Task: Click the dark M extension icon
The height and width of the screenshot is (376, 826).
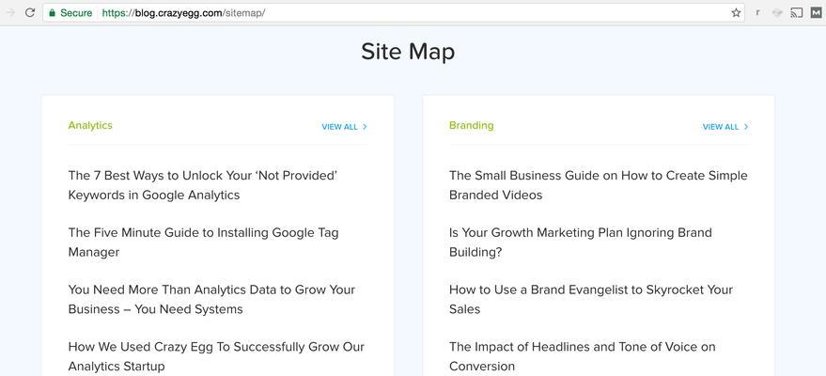Action: [816, 12]
